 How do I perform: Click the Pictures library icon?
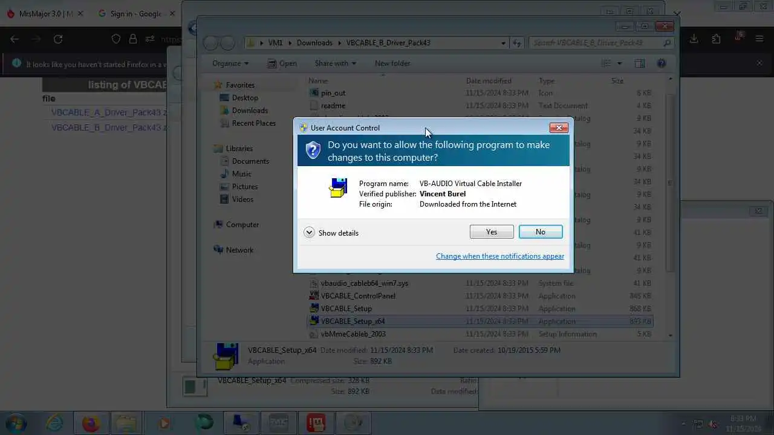click(x=224, y=187)
